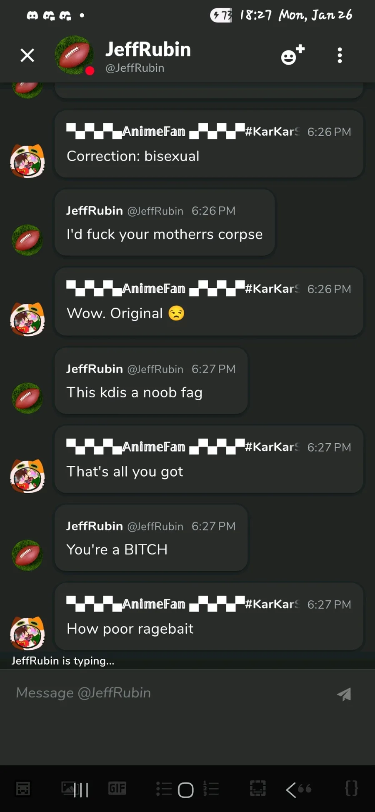Open the add-reaction smiley plus icon

click(x=292, y=55)
